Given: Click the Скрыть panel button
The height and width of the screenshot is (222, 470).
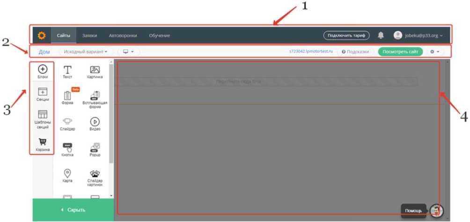Looking at the screenshot, I should coord(73,210).
